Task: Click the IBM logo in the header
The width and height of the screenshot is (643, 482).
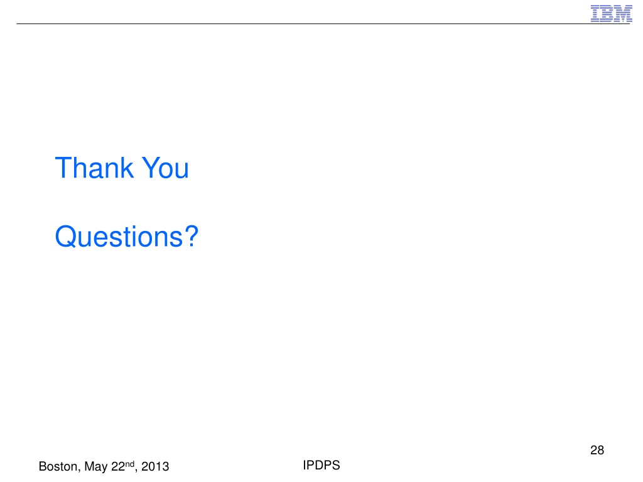Action: pos(611,13)
